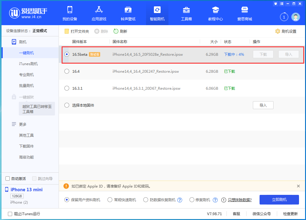This screenshot has height=220, width=306.
Task: Select the Smart Flash (智能刷机) tab
Action: (157, 13)
